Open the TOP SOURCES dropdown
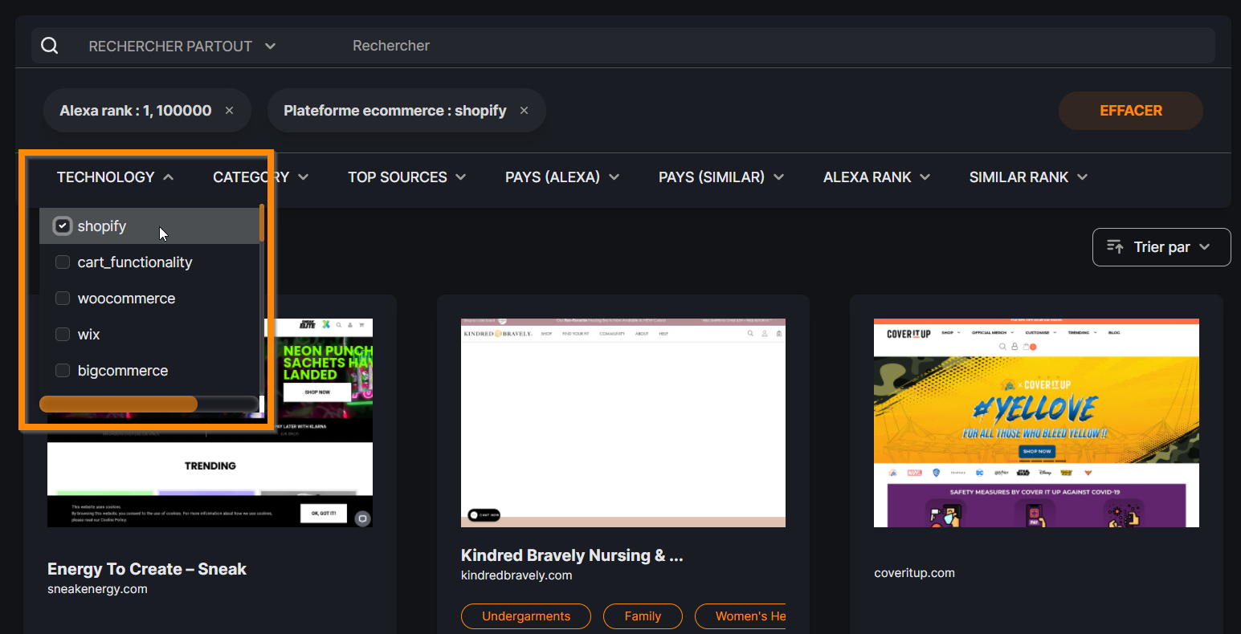 click(x=406, y=177)
